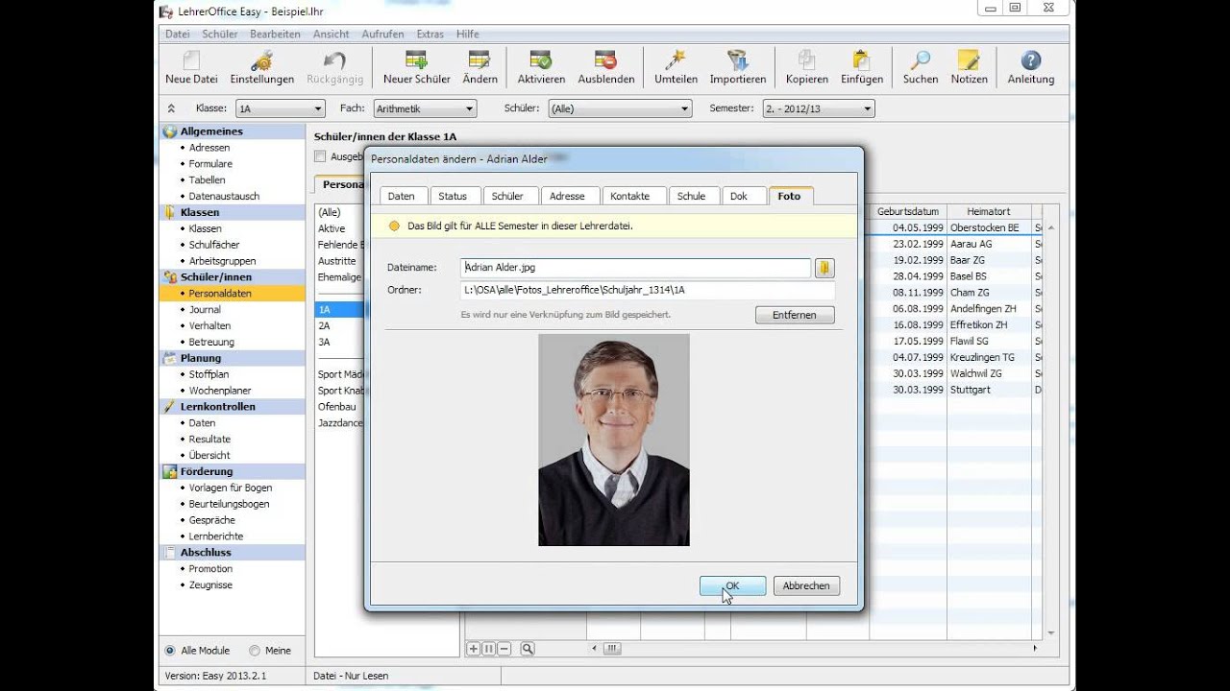Click the Neue Datei toolbar icon
Image resolution: width=1230 pixels, height=691 pixels.
pos(191,67)
